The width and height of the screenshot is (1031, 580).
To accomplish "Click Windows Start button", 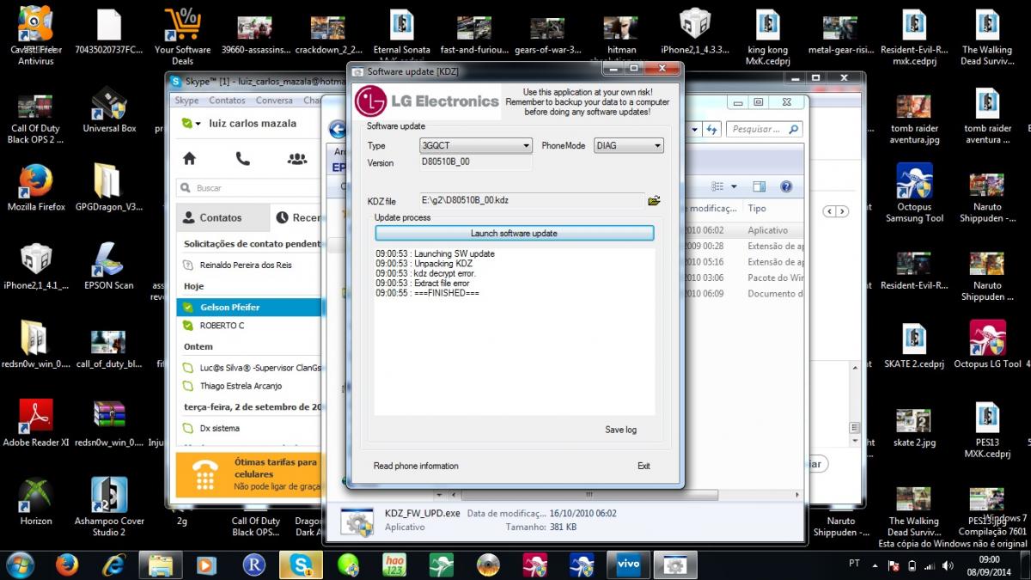I will [19, 565].
